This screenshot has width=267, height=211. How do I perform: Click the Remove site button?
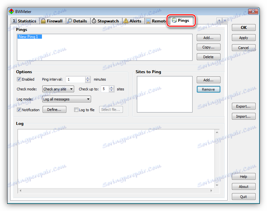[x=208, y=89]
